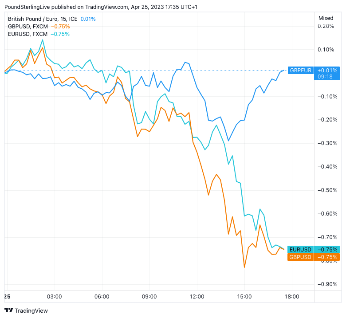Click the 09:18 countdown timer badge
The image size is (346, 318).
pyautogui.click(x=326, y=77)
